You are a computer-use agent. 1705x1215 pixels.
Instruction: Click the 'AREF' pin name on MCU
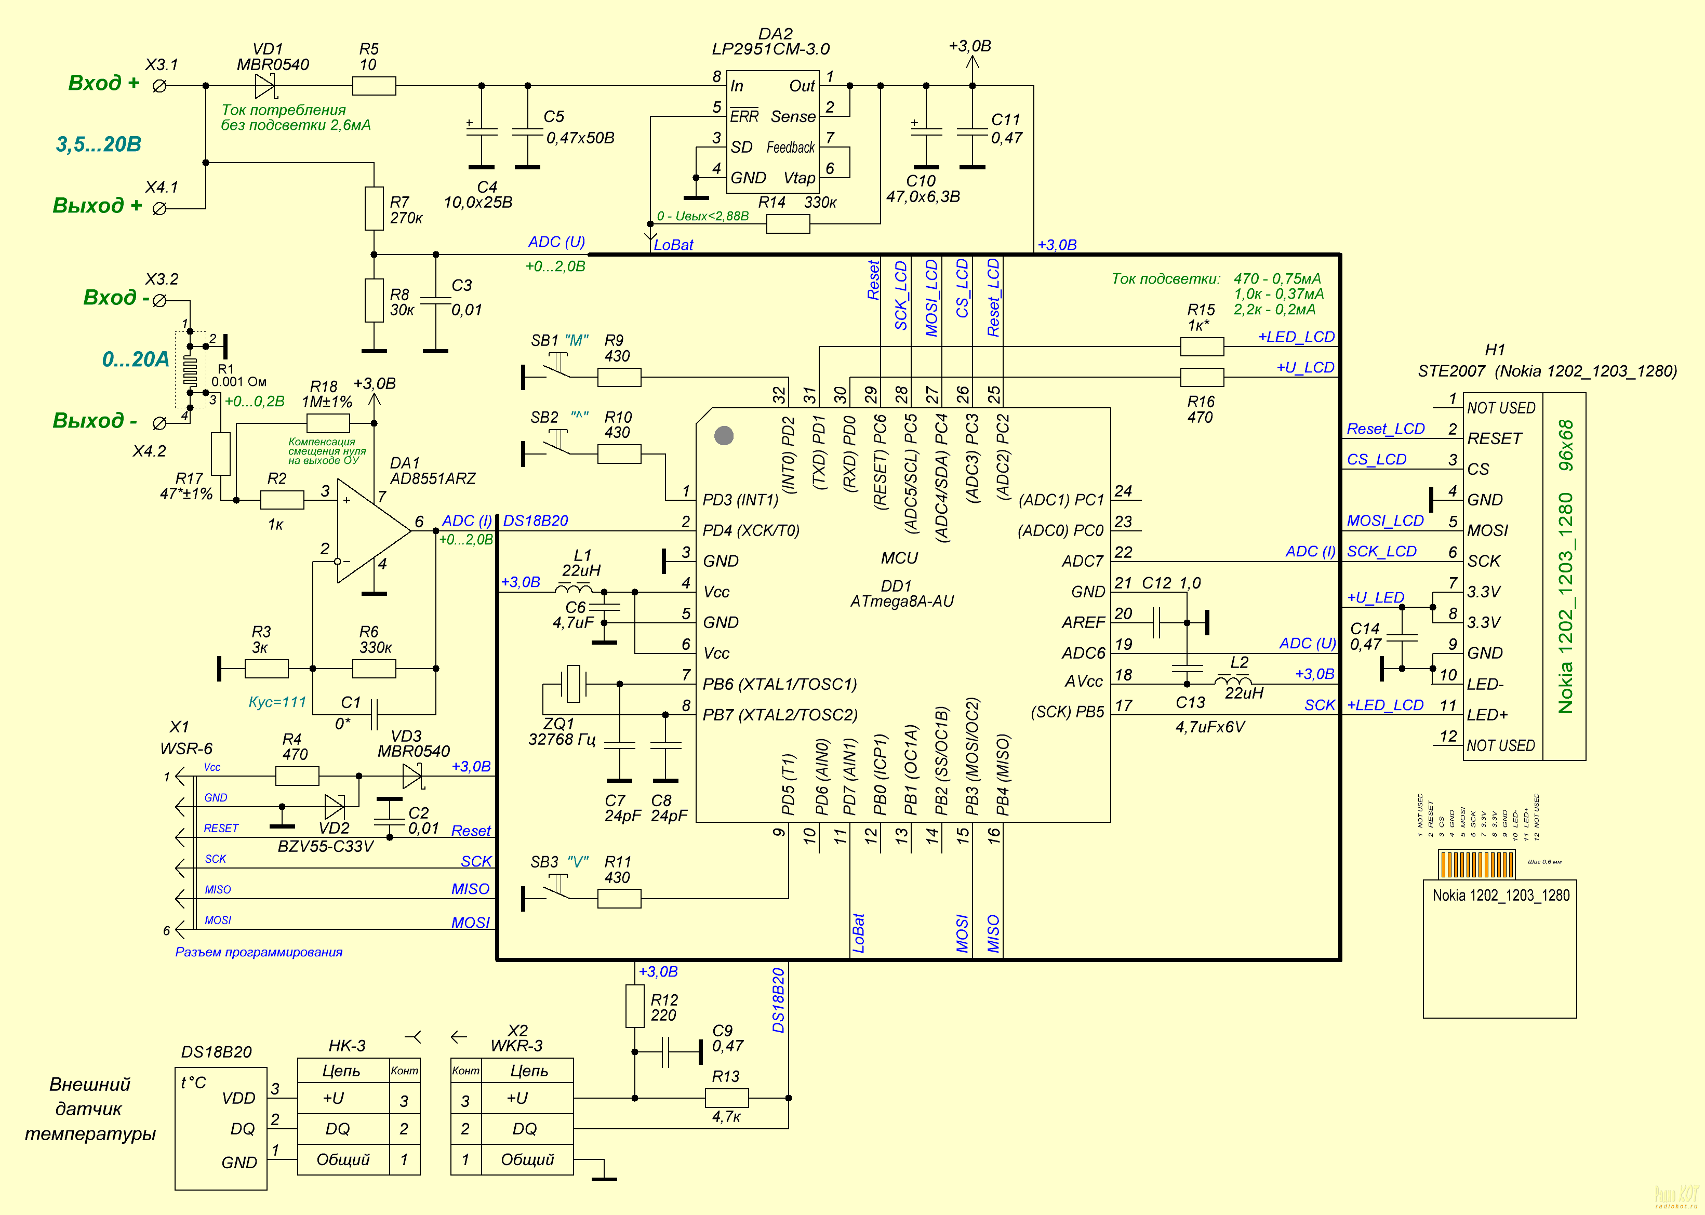tap(1083, 623)
